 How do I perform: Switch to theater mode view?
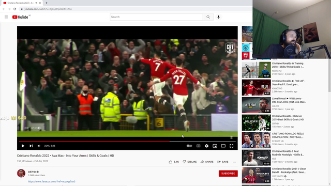click(x=223, y=146)
